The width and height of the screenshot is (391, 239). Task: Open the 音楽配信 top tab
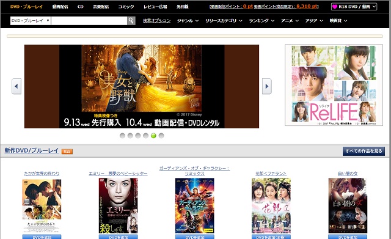(x=101, y=7)
